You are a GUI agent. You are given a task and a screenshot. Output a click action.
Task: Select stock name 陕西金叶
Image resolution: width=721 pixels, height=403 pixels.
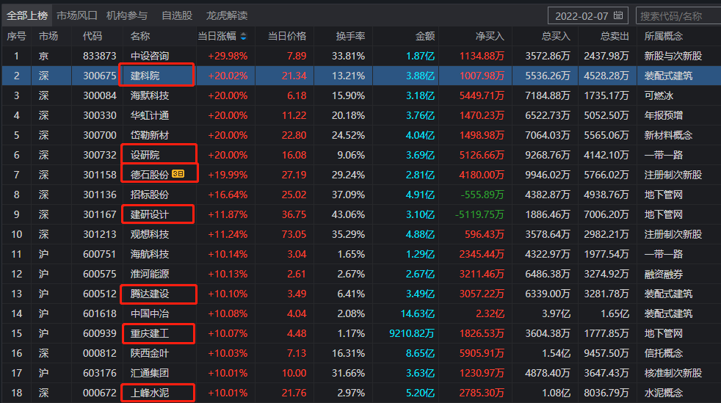pyautogui.click(x=150, y=353)
